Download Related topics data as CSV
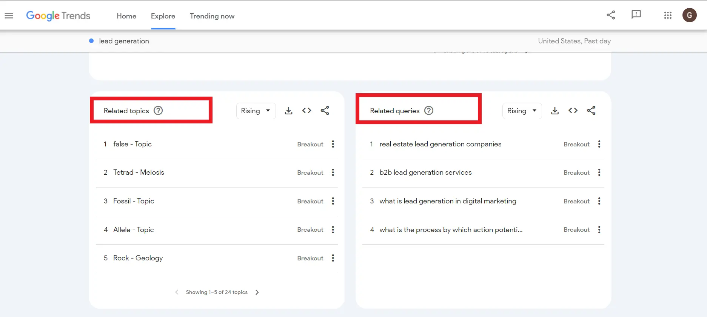 tap(288, 111)
